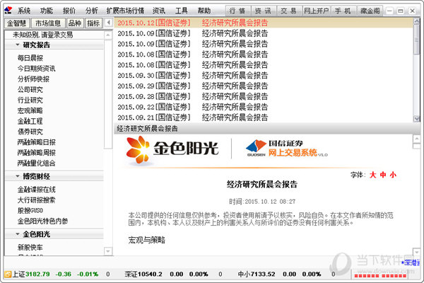Switch to the 品种 tab

(x=75, y=23)
